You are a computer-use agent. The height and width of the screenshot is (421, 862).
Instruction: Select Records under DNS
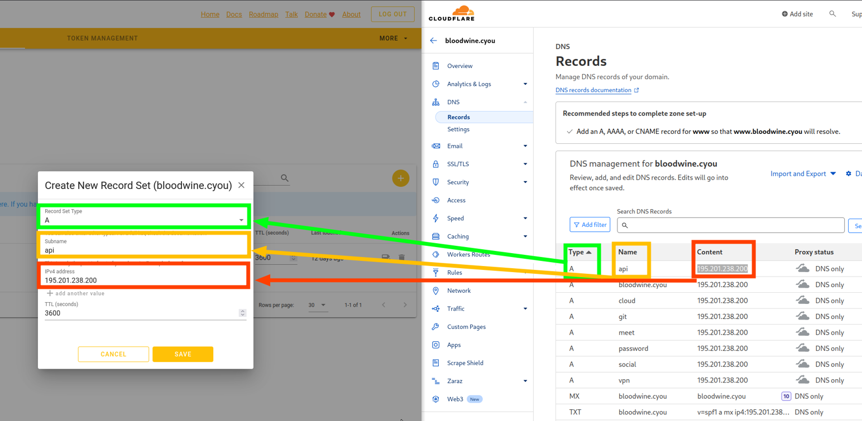(x=458, y=117)
